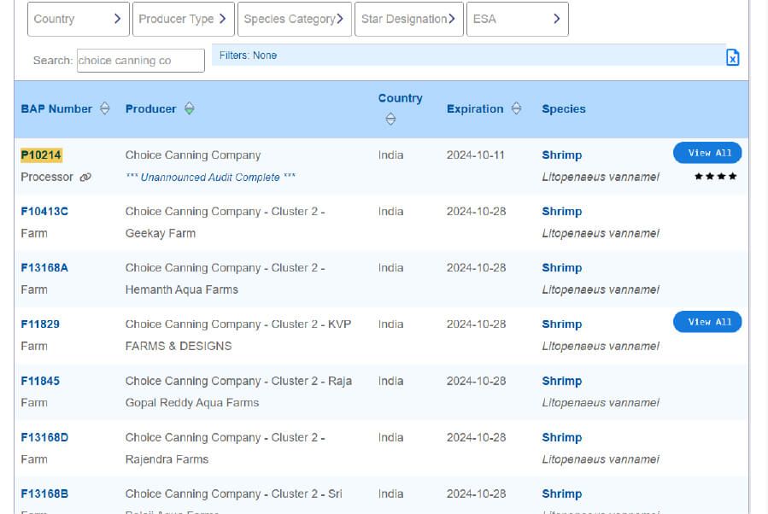Sort by Country using its arrow icon

[x=390, y=119]
